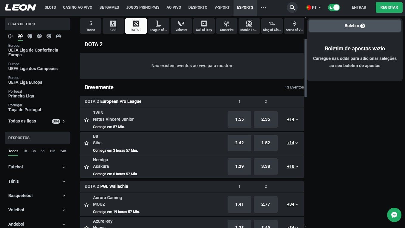Click the basketball icon in top leagues

[39, 36]
